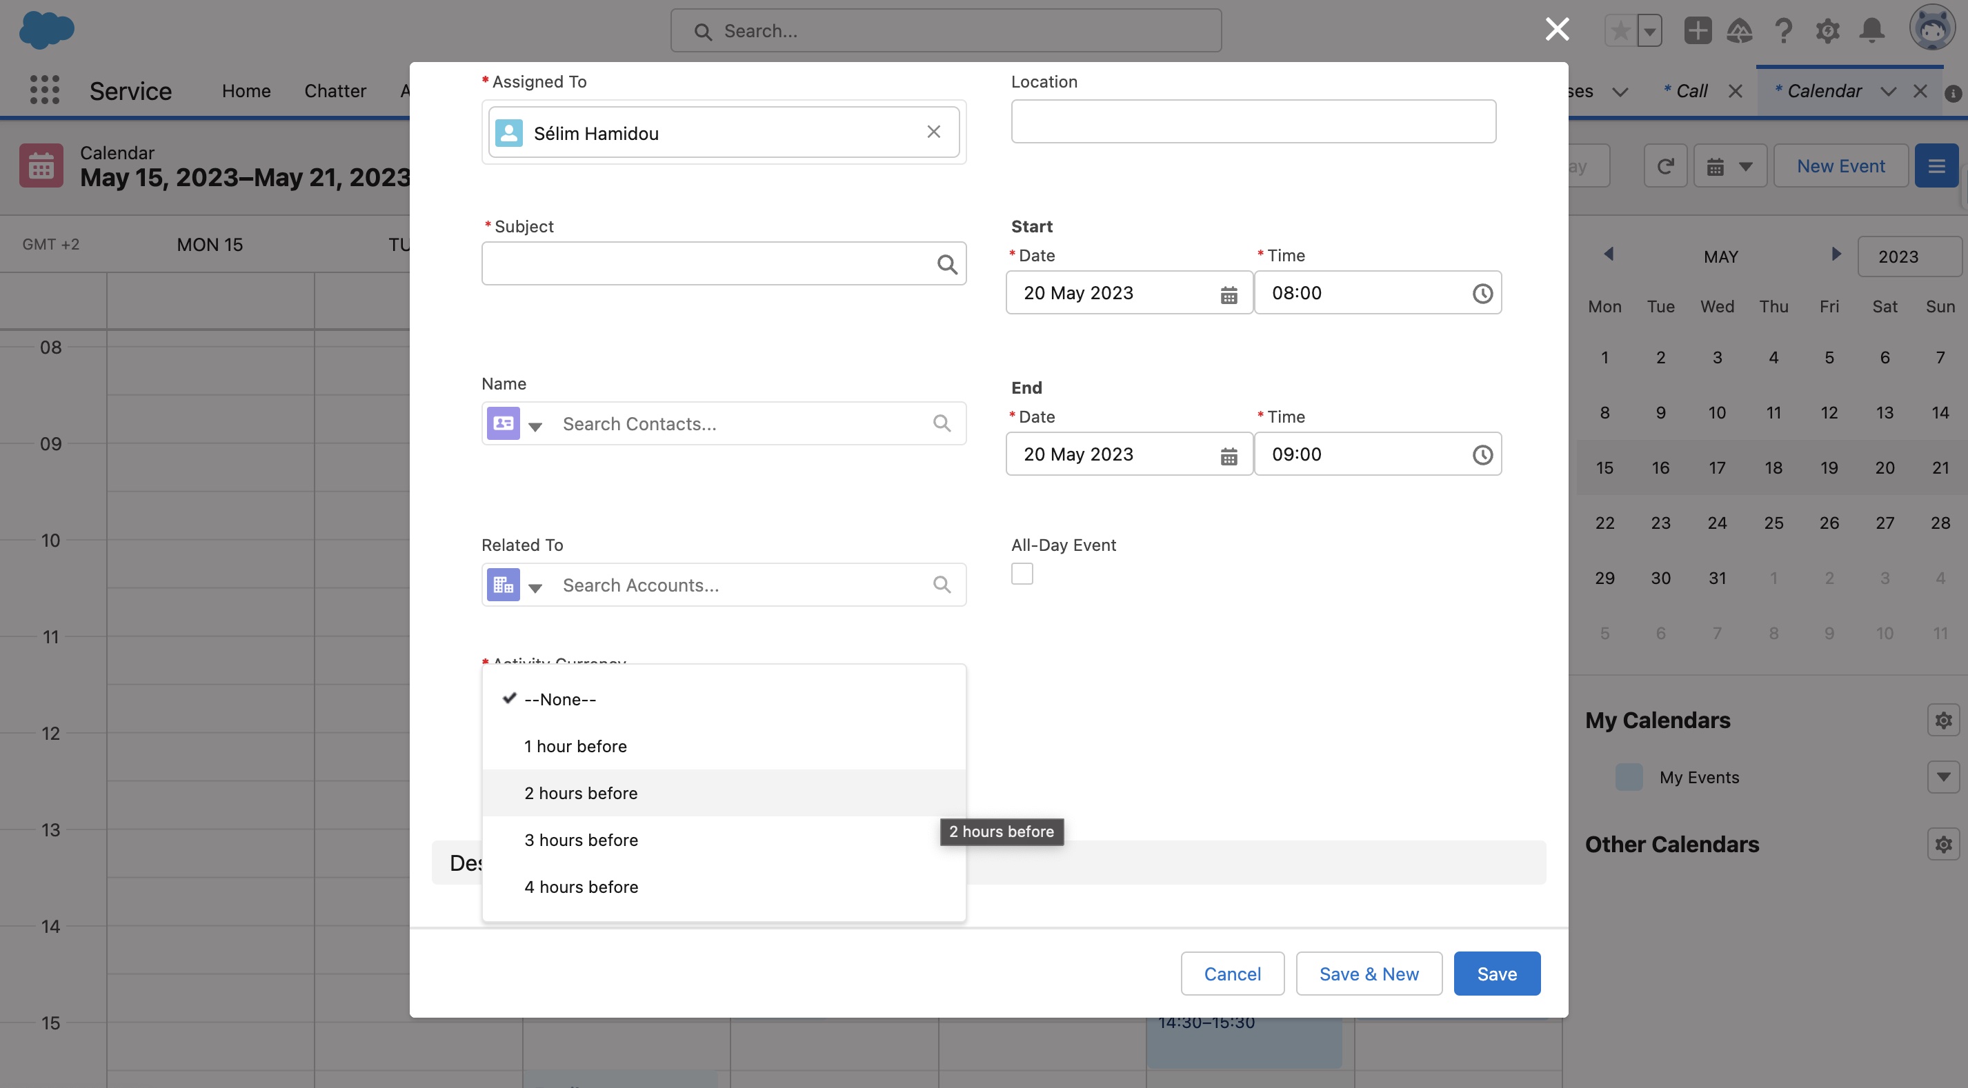1968x1088 pixels.
Task: Click the New Event button
Action: 1840,165
